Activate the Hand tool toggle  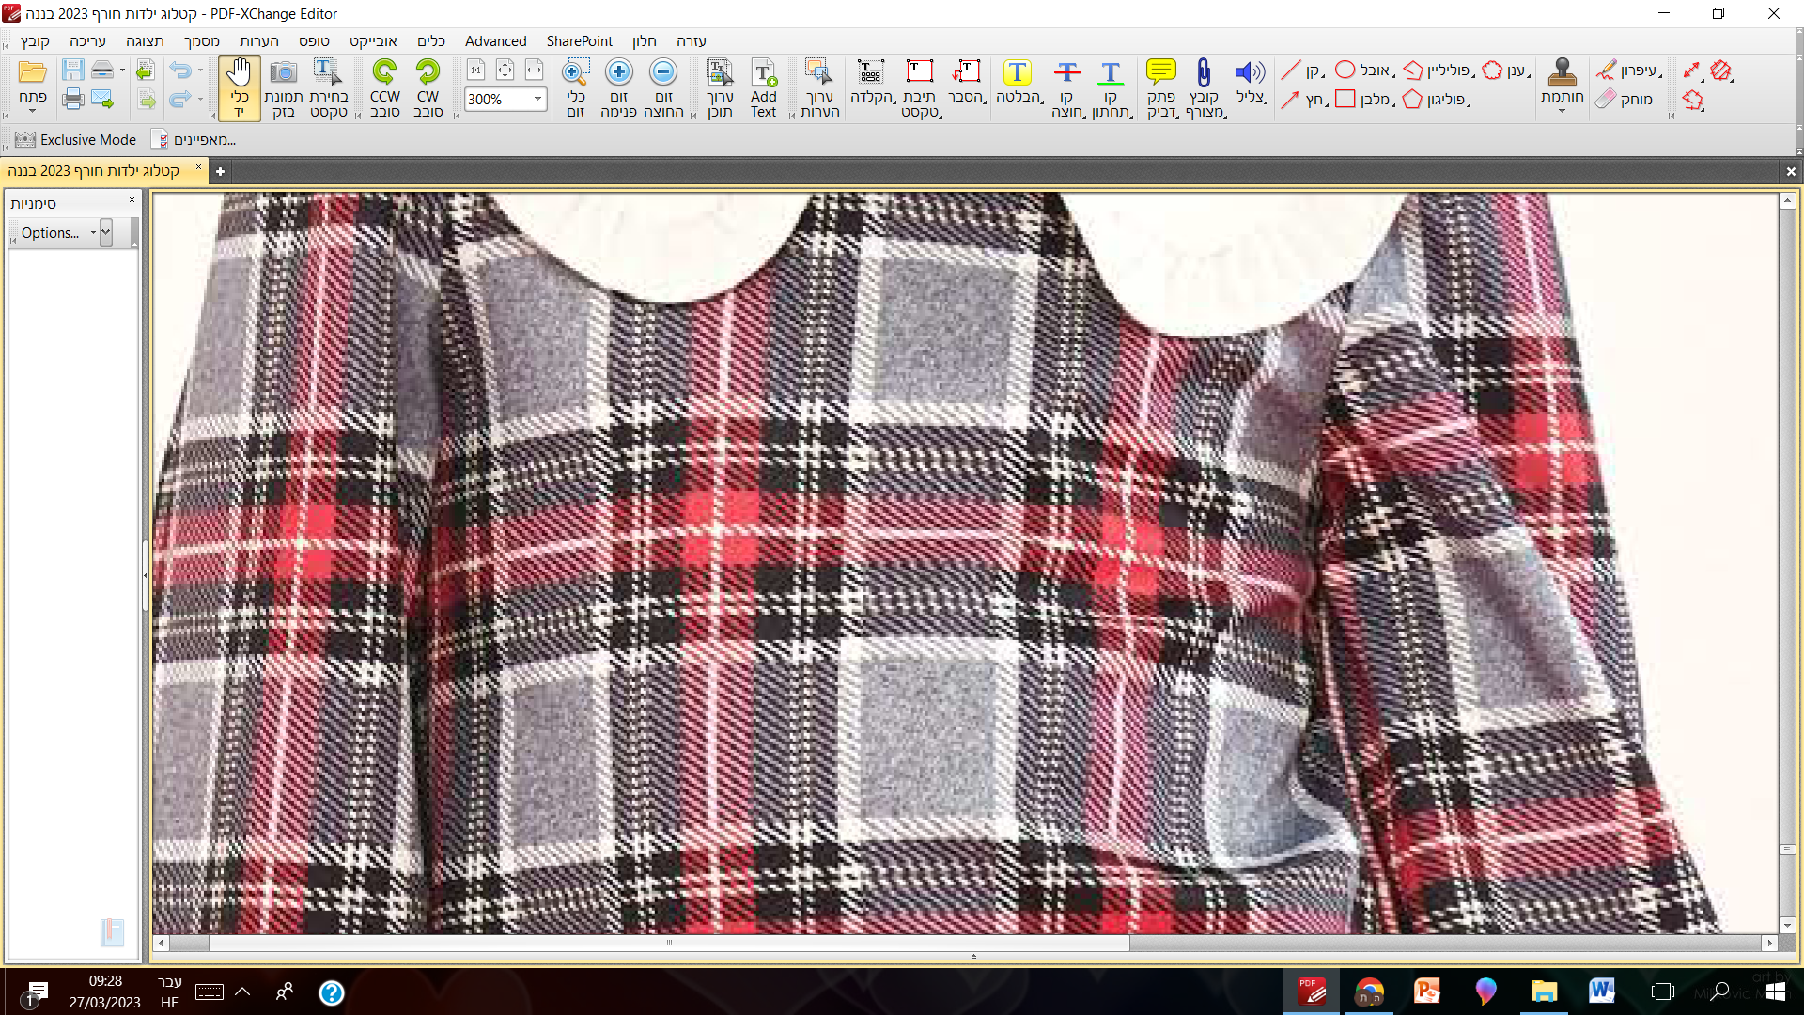(239, 88)
